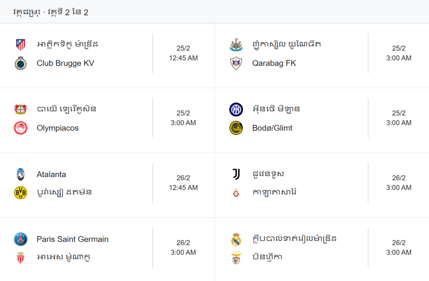Select the Borussia Dortmund BVB logo

(x=21, y=193)
